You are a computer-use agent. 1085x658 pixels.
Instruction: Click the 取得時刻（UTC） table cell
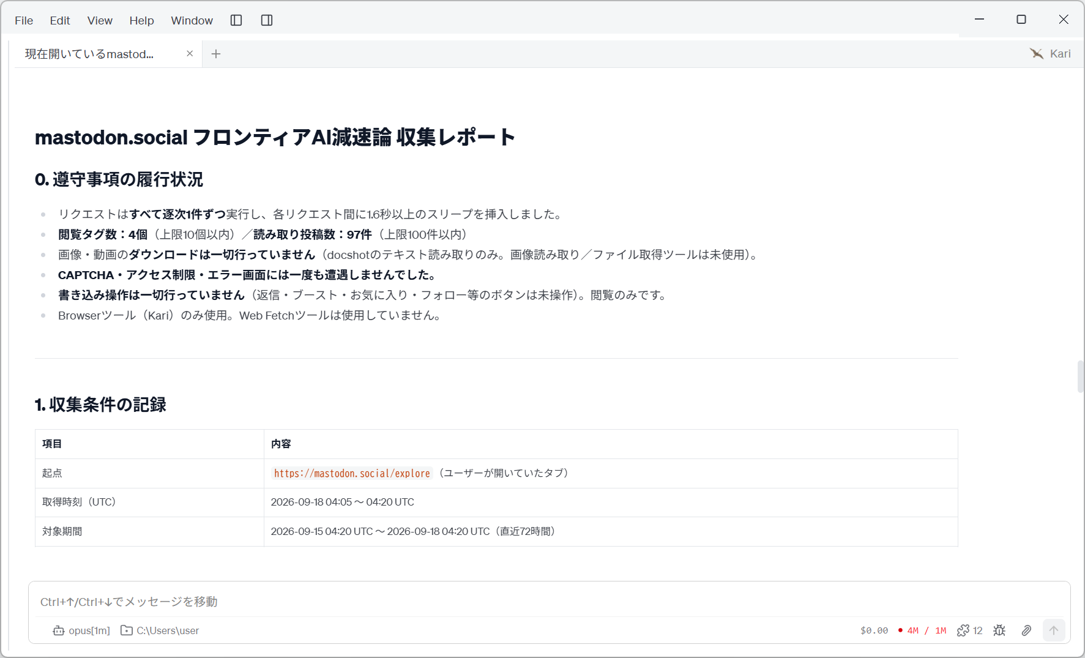pyautogui.click(x=149, y=502)
